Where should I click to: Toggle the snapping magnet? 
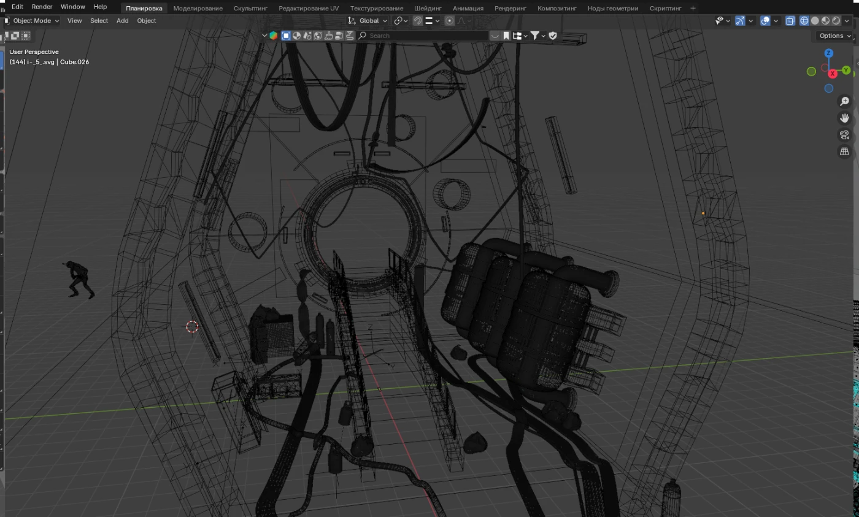[x=418, y=20]
